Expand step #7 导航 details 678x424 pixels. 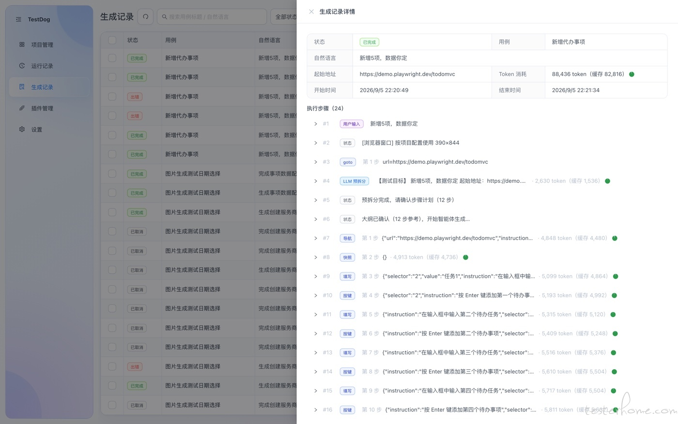(316, 238)
